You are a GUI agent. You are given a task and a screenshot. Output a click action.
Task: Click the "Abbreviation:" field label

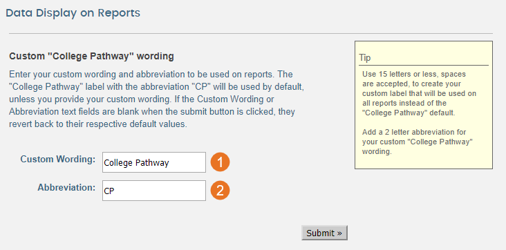coord(66,187)
